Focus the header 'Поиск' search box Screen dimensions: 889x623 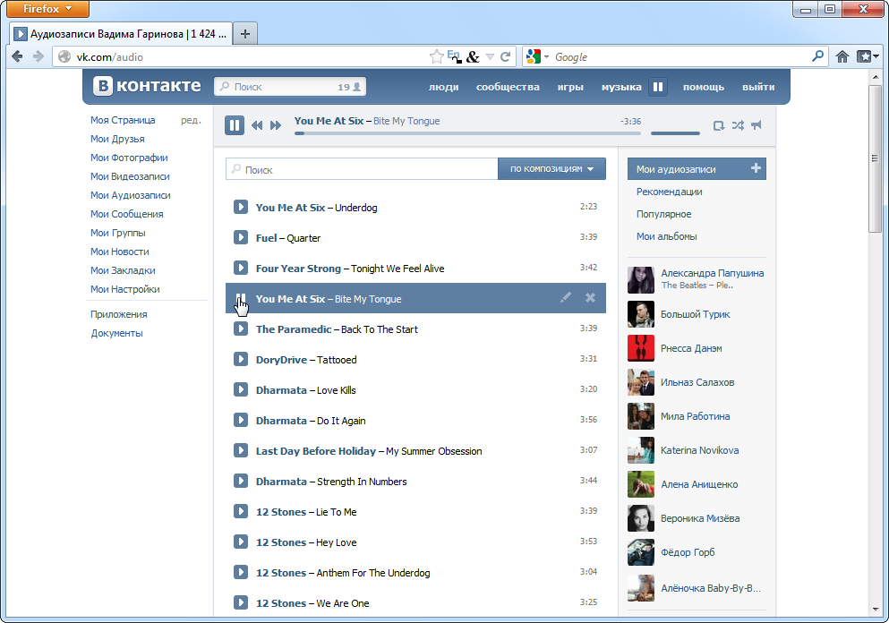point(290,87)
